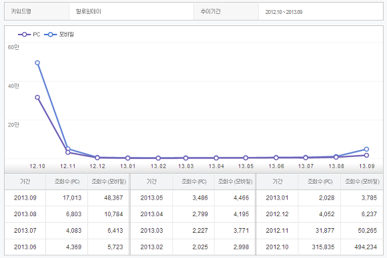This screenshot has width=387, height=258.
Task: Click the 60만 y-axis label
Action: point(13,47)
